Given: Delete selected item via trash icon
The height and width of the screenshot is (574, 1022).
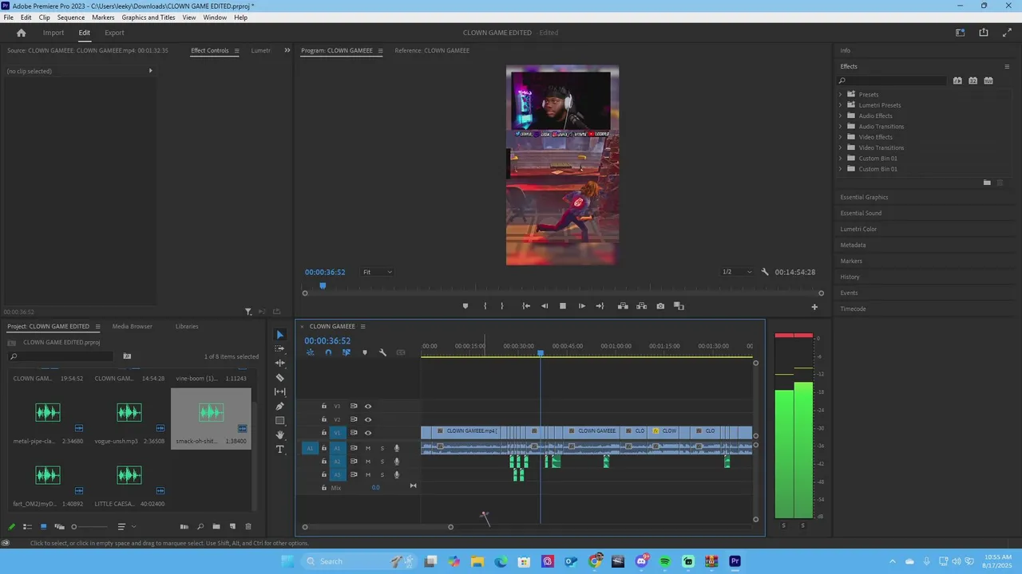Looking at the screenshot, I should [248, 527].
